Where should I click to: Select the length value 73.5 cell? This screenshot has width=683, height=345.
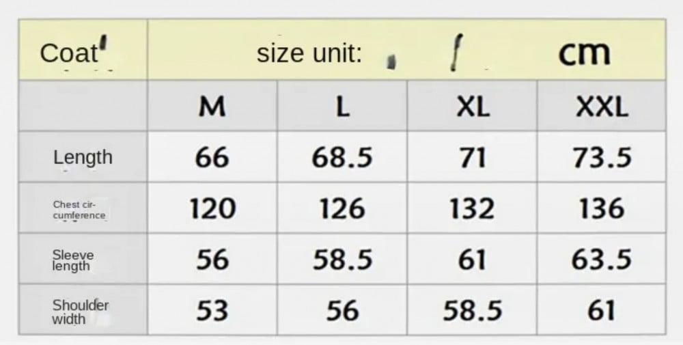[602, 157]
